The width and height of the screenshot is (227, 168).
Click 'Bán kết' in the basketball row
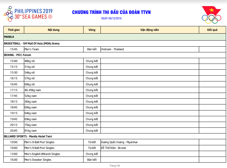click(92, 49)
